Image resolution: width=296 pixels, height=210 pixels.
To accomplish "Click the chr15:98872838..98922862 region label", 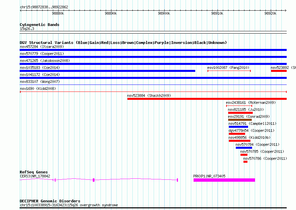I will pos(44,7).
